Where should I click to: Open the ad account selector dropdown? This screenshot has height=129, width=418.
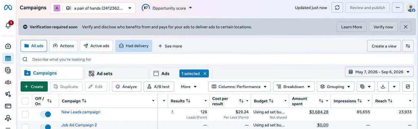[93, 8]
